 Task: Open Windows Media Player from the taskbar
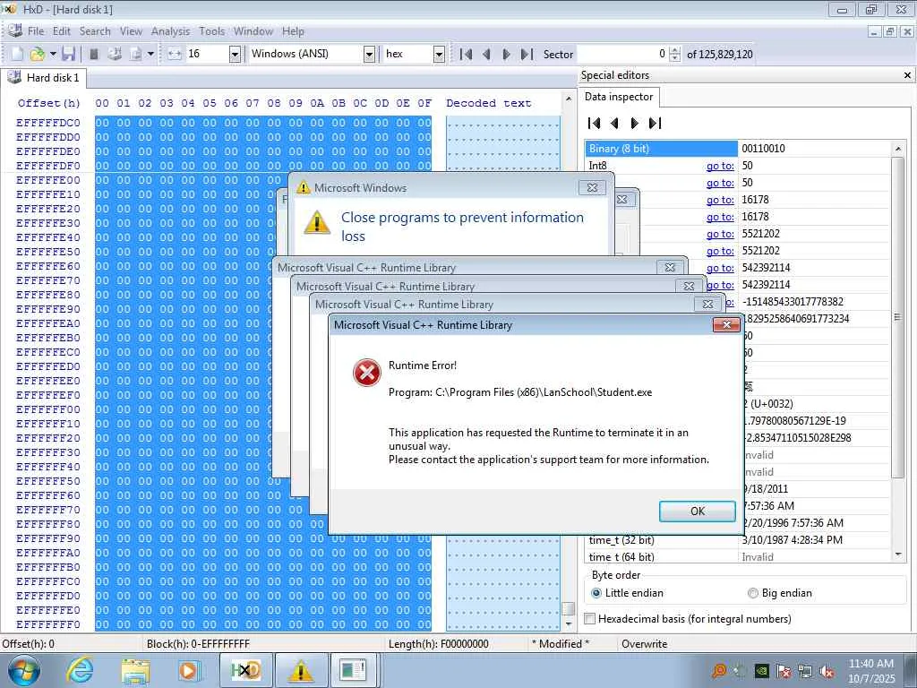click(x=190, y=670)
